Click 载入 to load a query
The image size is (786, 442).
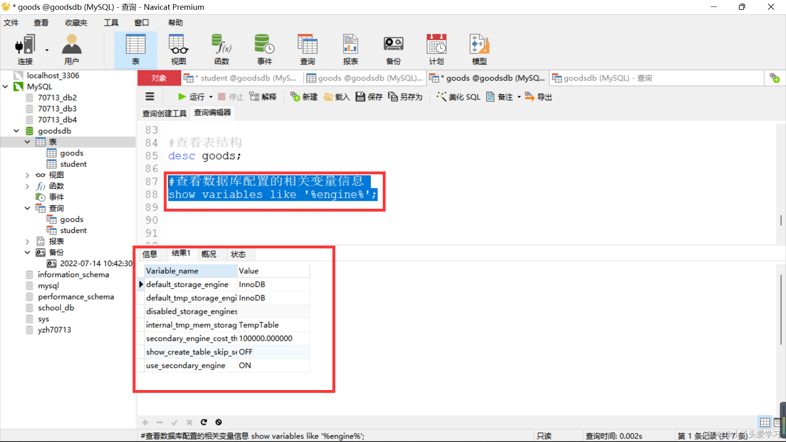click(337, 97)
